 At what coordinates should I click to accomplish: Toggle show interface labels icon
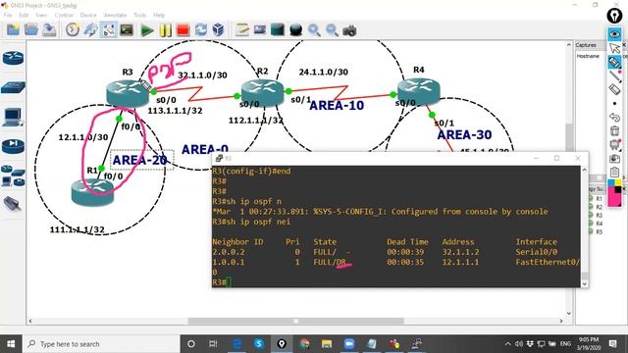pos(90,30)
